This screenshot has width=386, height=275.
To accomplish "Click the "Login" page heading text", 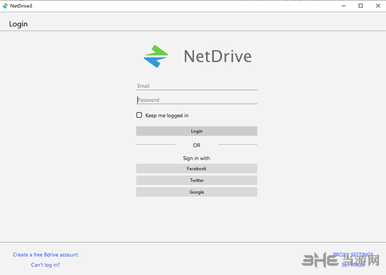I will [x=18, y=24].
